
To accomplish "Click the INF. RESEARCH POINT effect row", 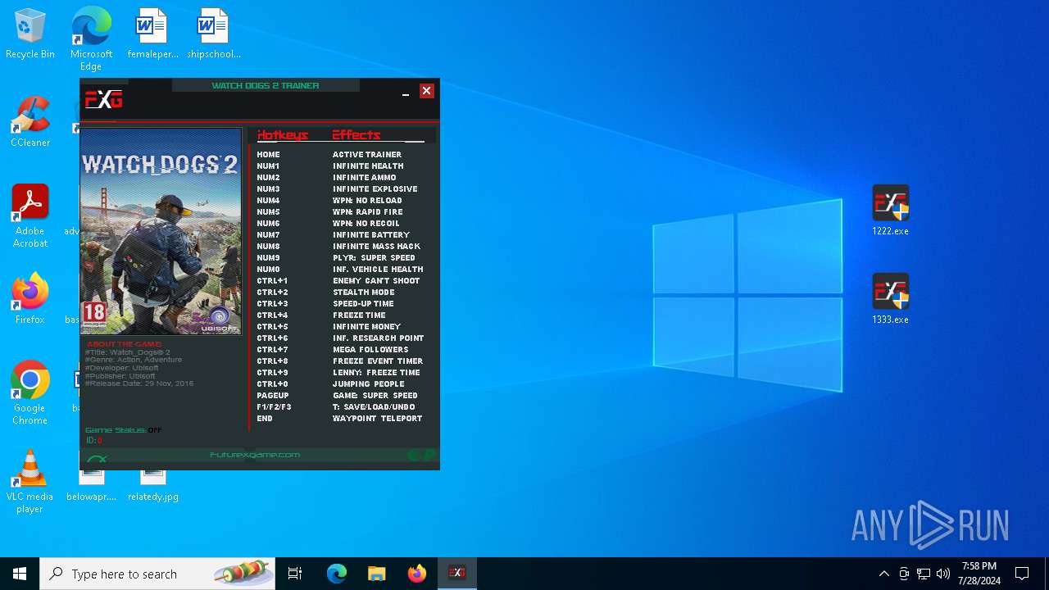I will [x=379, y=338].
